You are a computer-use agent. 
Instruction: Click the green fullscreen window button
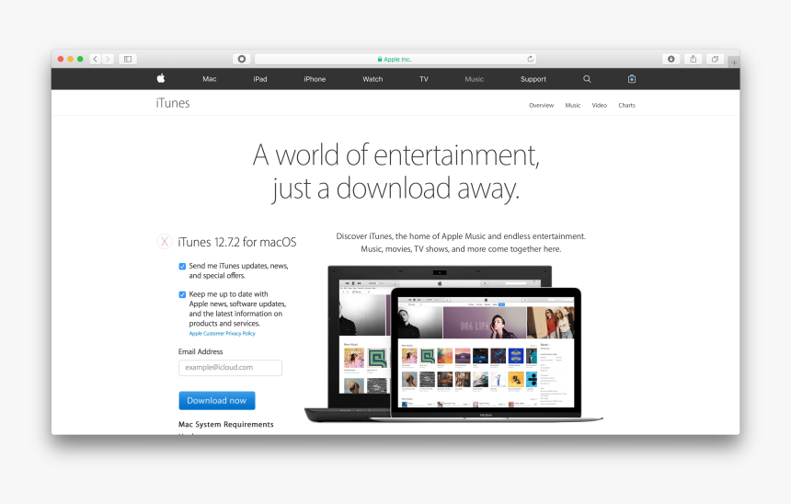point(80,59)
